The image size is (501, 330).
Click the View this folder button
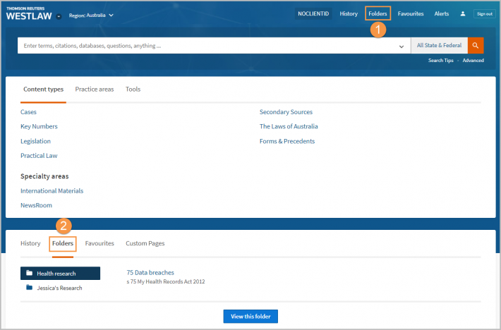[250, 317]
